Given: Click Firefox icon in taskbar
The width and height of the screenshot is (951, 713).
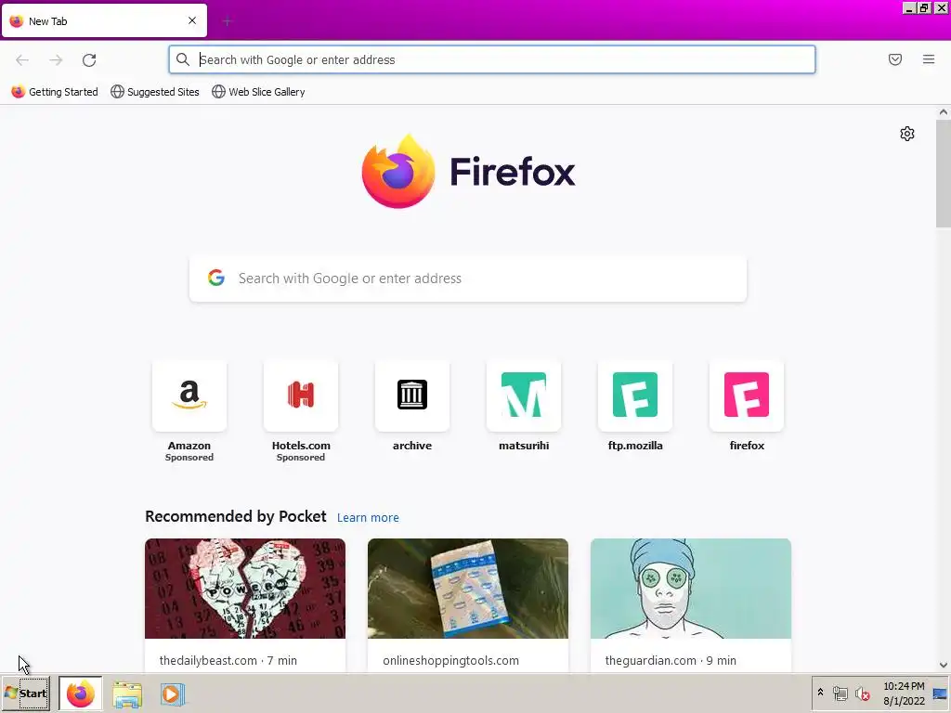Looking at the screenshot, I should point(81,694).
